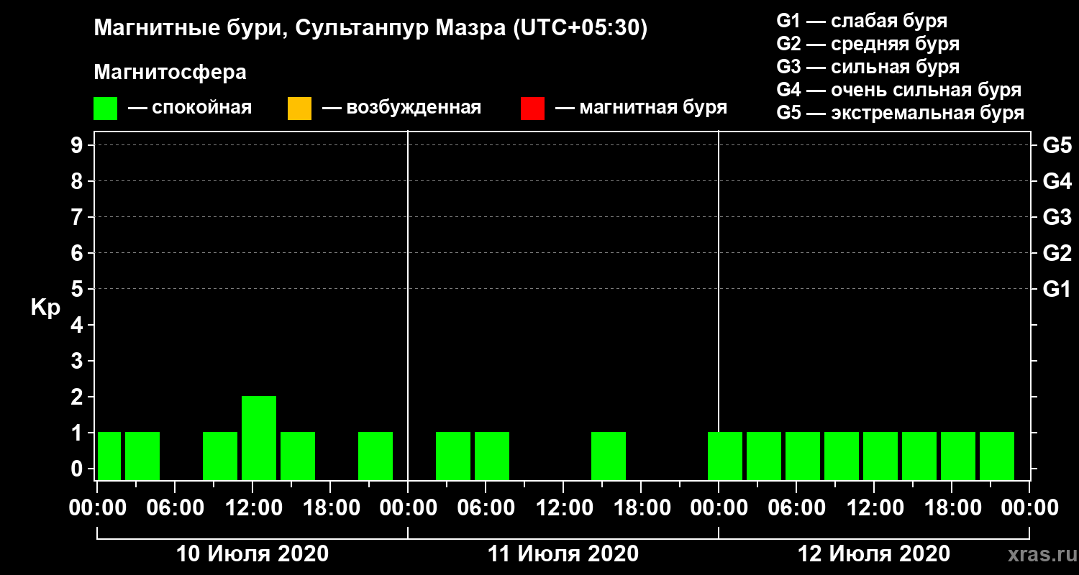Click the narrow first green bar of 10 July
1079x575 pixels.
coord(109,456)
